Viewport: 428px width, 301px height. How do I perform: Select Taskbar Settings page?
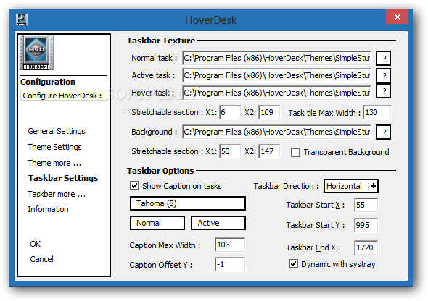pos(63,178)
